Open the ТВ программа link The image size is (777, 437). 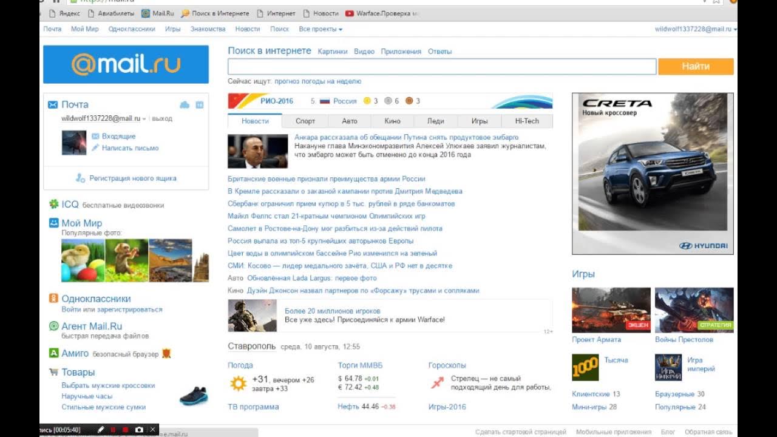[x=253, y=407]
